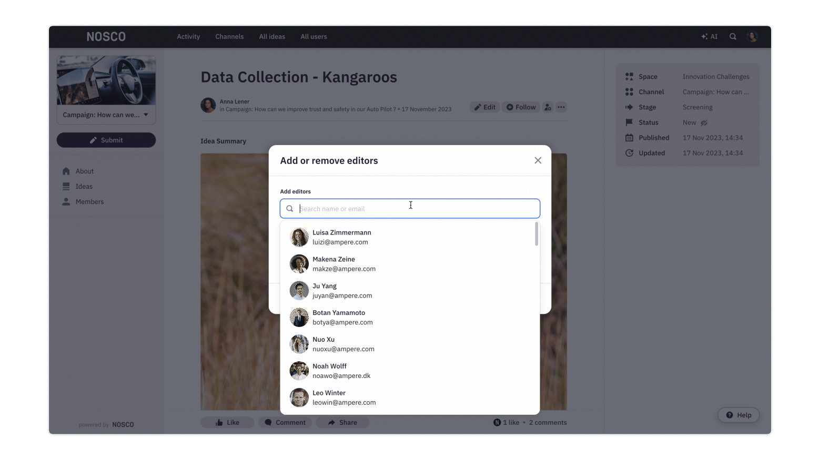Click the powered by NOSCO footer link
Image resolution: width=818 pixels, height=460 pixels.
click(106, 425)
